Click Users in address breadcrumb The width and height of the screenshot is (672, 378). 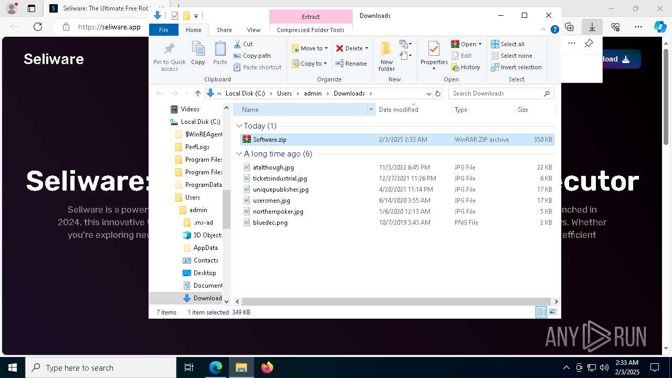click(x=284, y=93)
